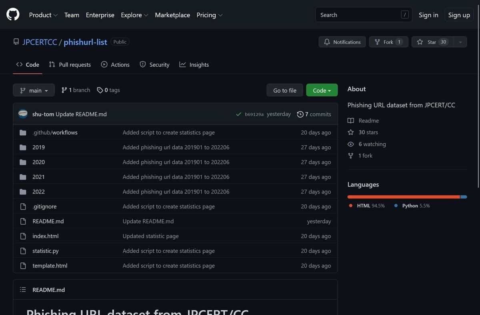Open the .gitignore file

point(44,206)
